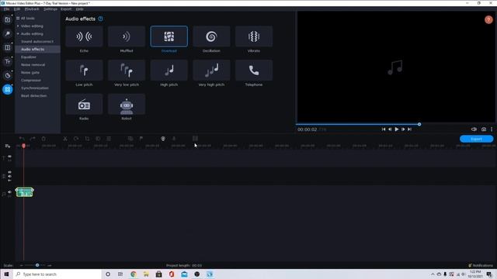Play the preview video
Viewport: 497px width, 279px height.
pyautogui.click(x=397, y=129)
